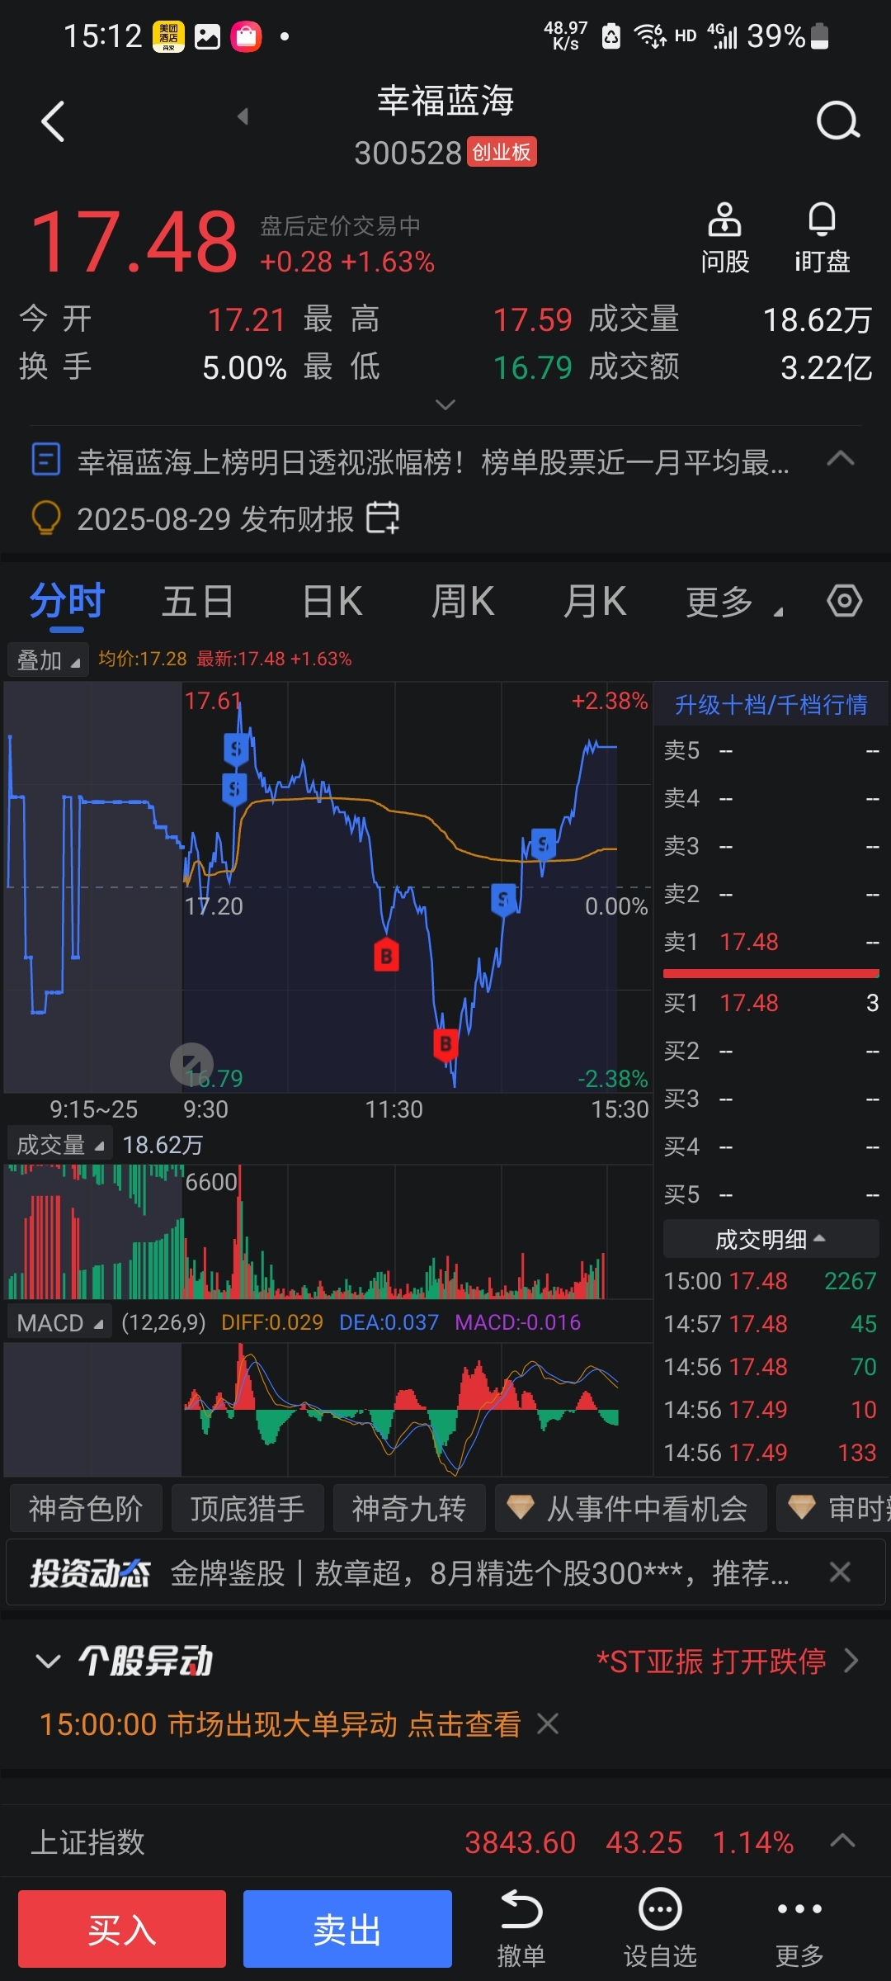Viewport: 891px width, 1981px height.
Task: Tap the 15:00 17.48 2267 trade row
Action: 771,1280
